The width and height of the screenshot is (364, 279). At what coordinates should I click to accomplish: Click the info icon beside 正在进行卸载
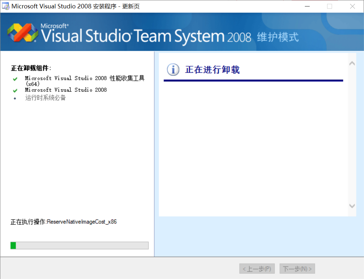173,70
